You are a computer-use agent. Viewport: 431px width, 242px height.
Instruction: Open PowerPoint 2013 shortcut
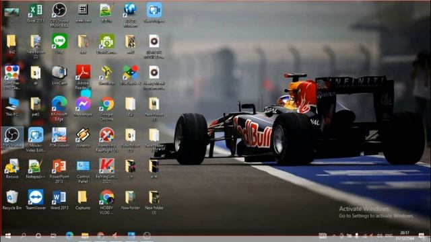pyautogui.click(x=59, y=171)
